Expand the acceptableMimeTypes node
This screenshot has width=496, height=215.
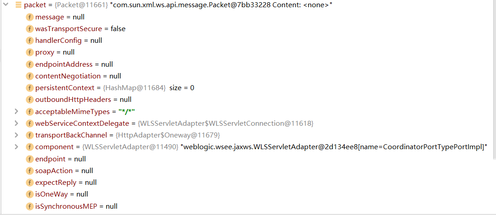[x=16, y=111]
